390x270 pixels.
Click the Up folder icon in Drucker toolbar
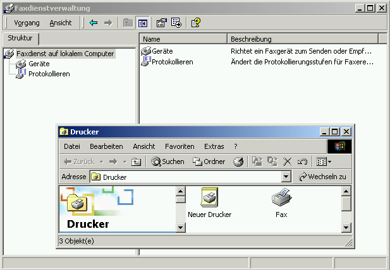click(136, 161)
